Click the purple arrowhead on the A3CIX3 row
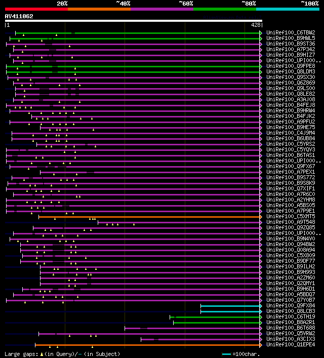This screenshot has height=358, width=324. [x=261, y=339]
